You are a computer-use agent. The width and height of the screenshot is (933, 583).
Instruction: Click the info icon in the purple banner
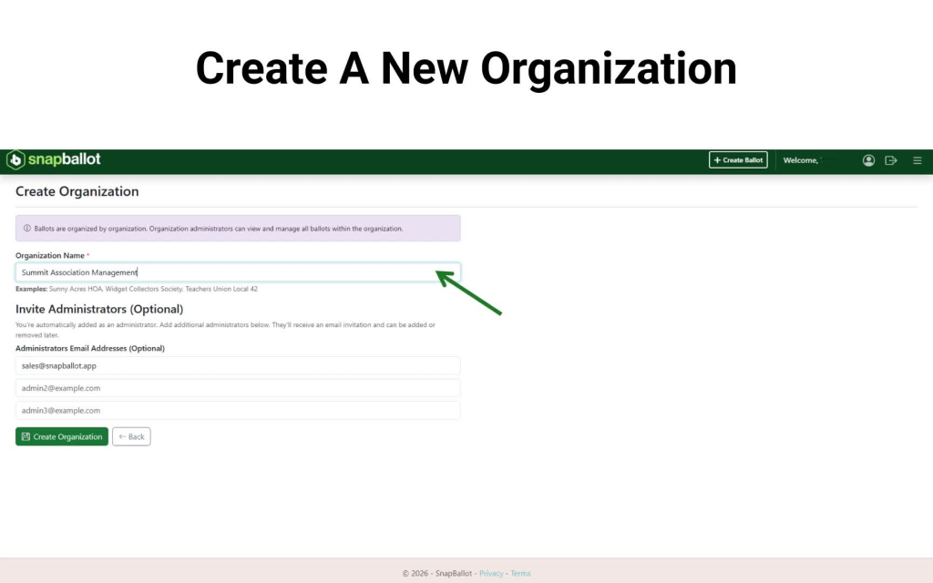(26, 229)
